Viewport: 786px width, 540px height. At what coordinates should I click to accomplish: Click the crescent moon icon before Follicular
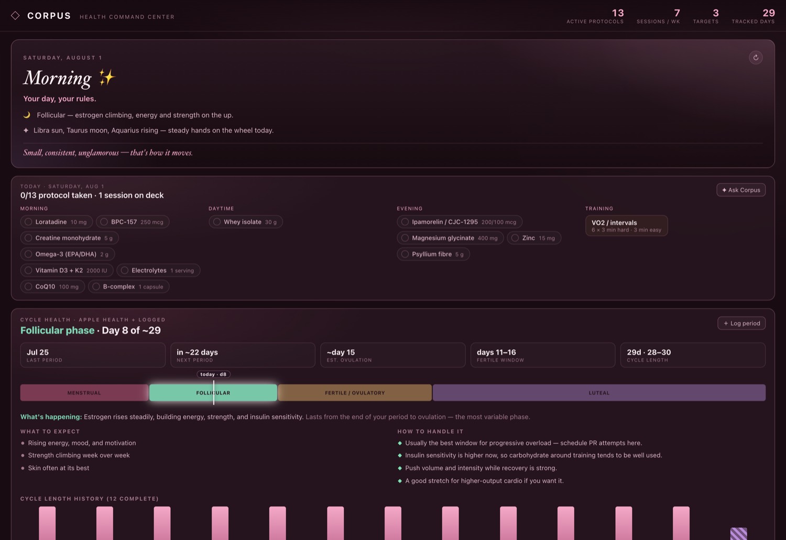27,115
